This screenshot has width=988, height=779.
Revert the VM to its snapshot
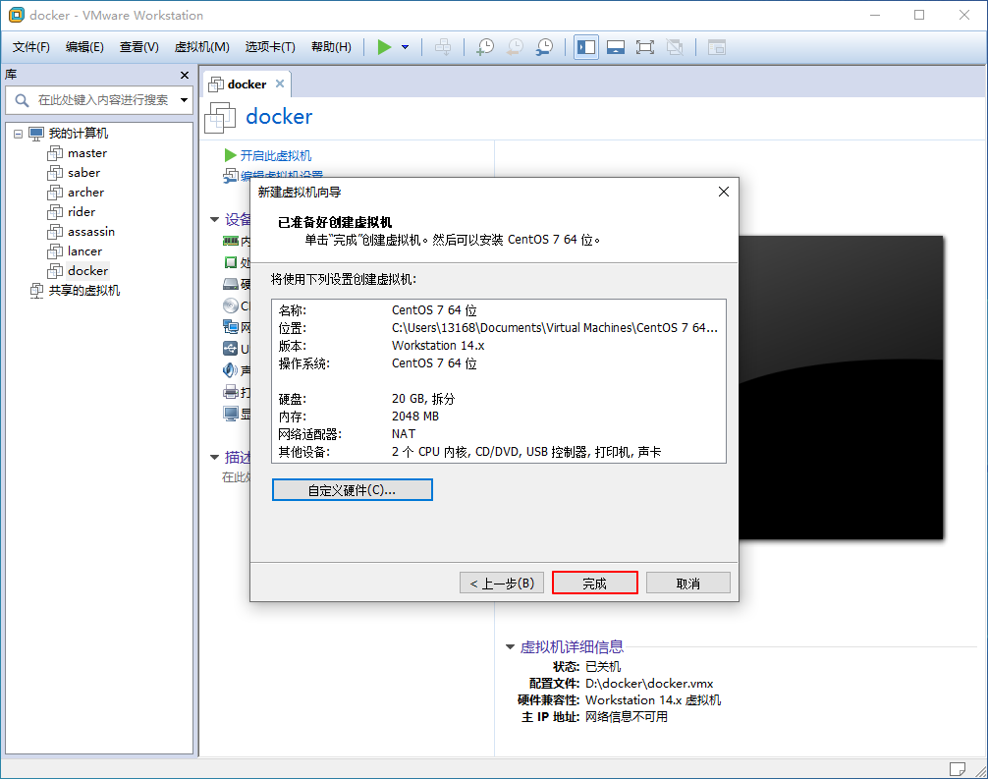pos(514,45)
